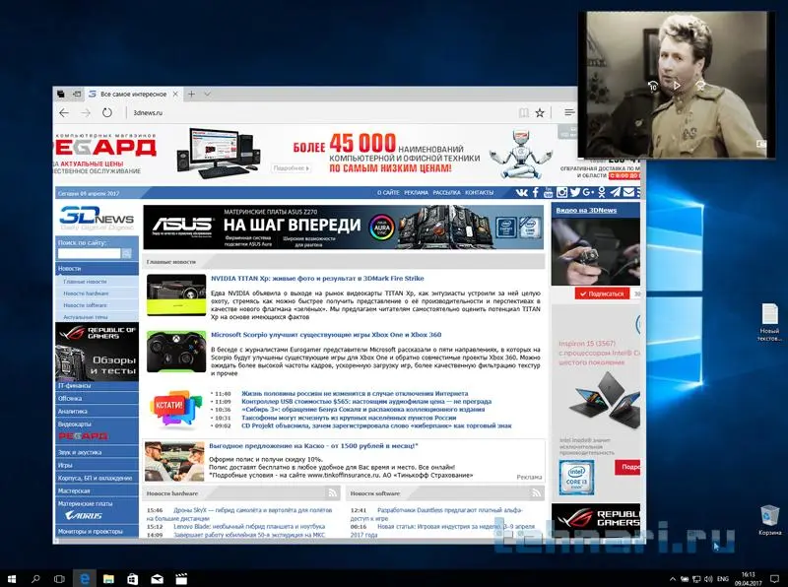The width and height of the screenshot is (788, 587).
Task: Open RSS feed icon for Новости hardware
Action: 332,493
